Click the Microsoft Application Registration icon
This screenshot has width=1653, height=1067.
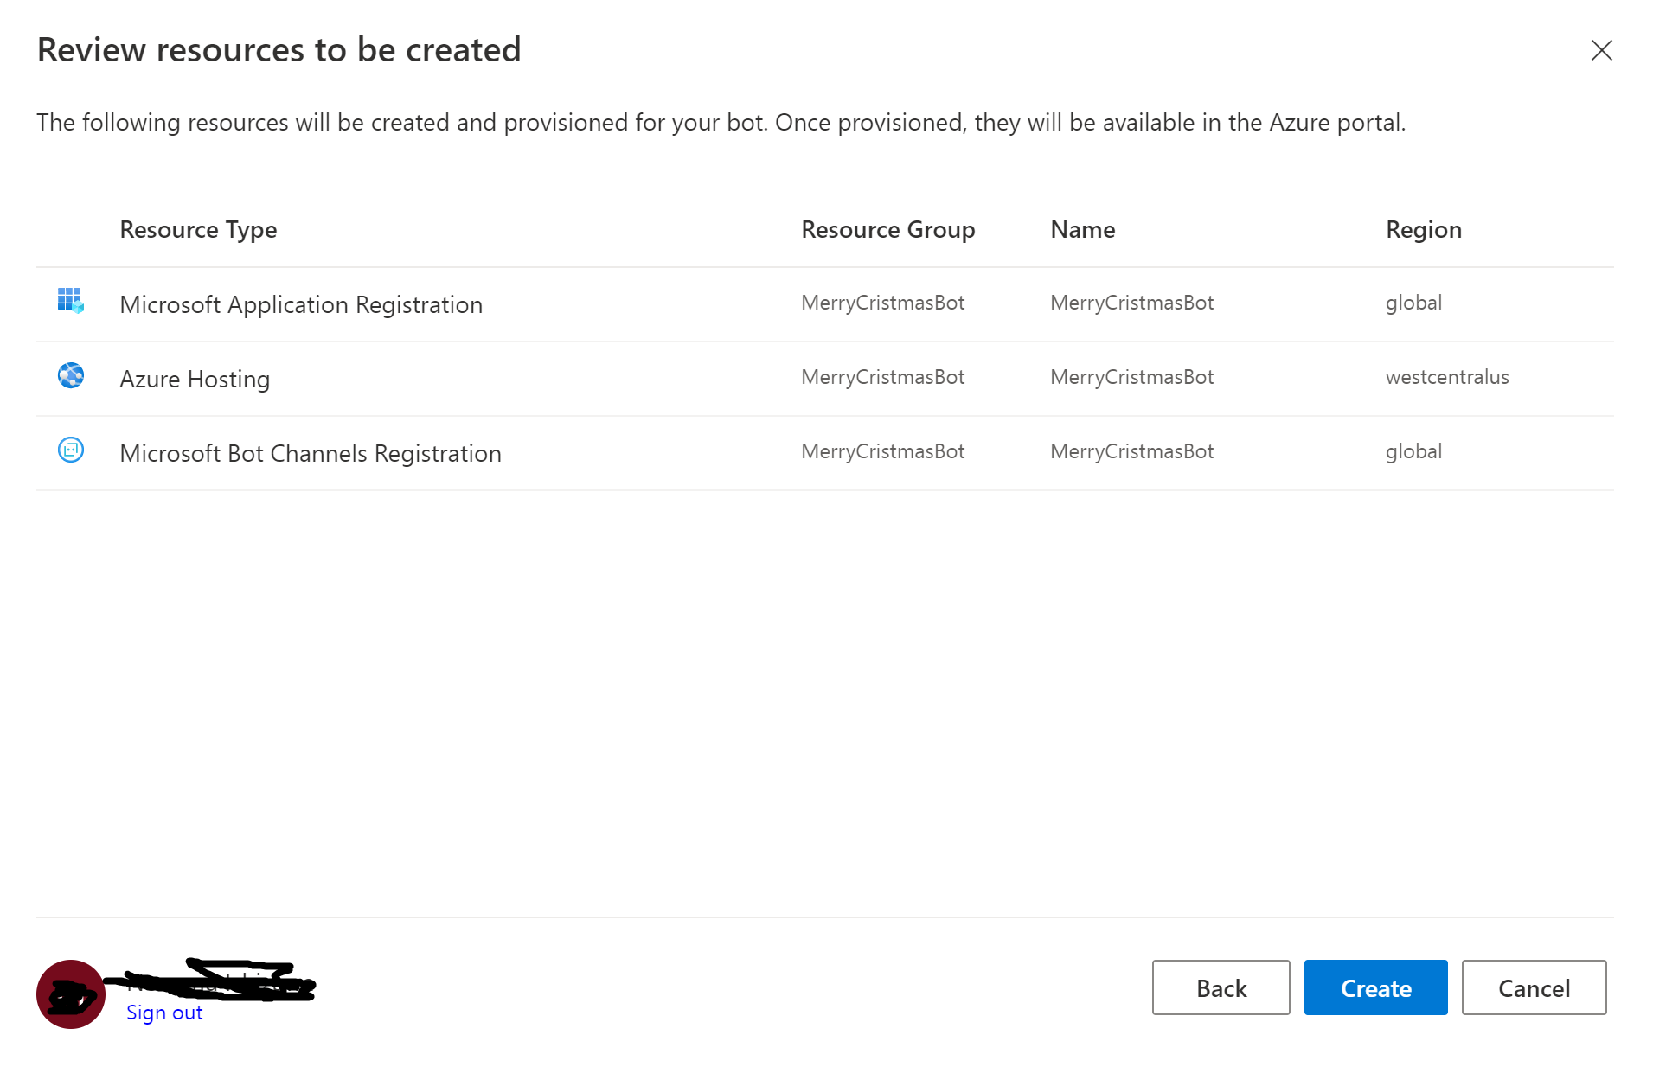[x=70, y=301]
